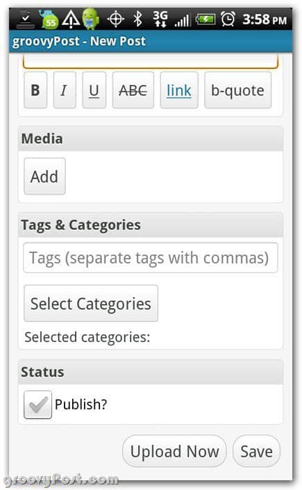Apply underline with the U button

[94, 90]
